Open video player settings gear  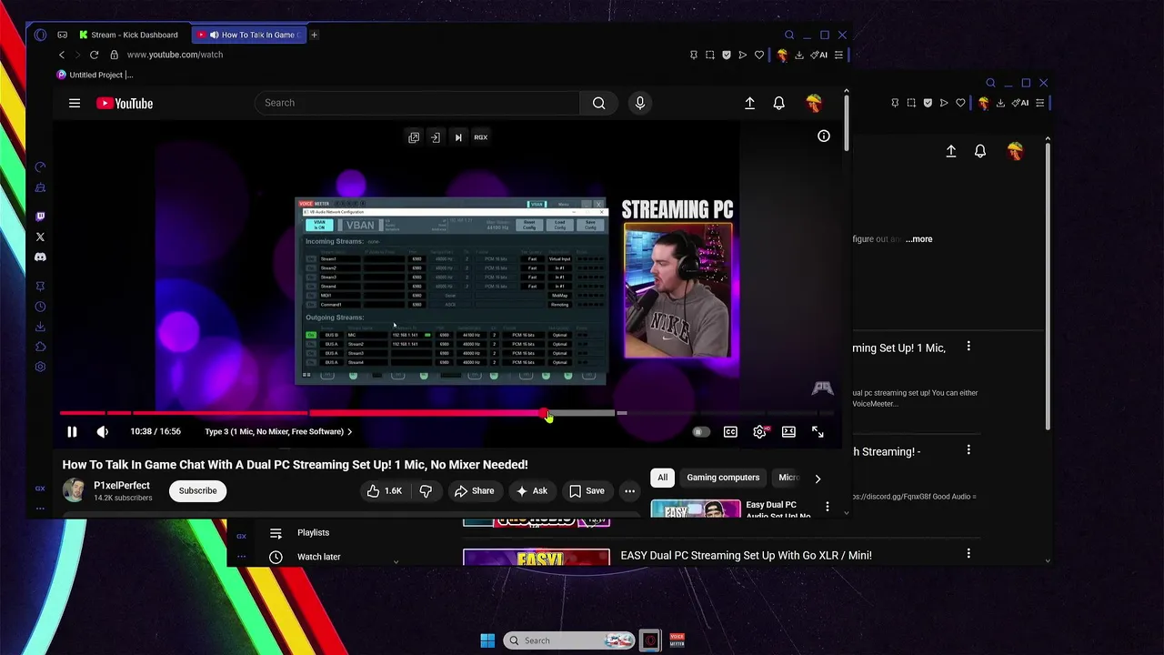(x=759, y=432)
